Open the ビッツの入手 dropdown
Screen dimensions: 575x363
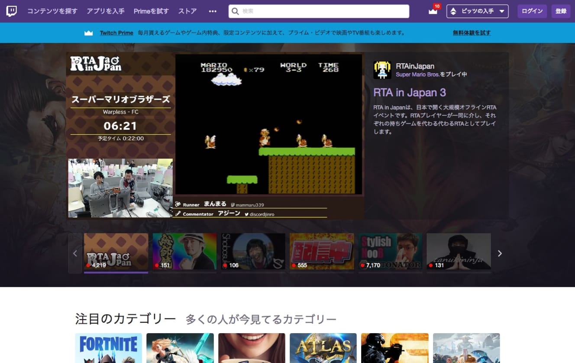[x=478, y=11]
